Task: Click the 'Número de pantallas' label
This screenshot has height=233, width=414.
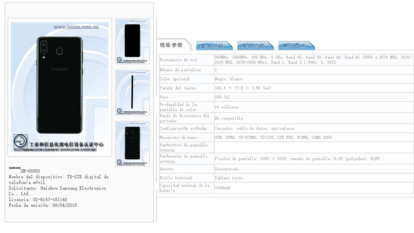Action: [180, 70]
